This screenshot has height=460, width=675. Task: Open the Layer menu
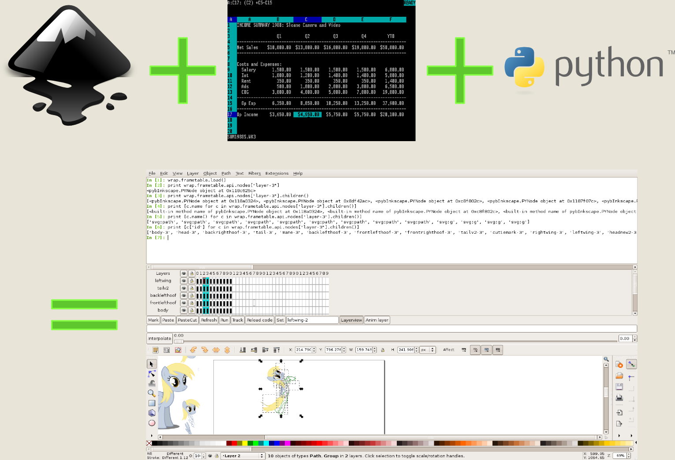(x=193, y=173)
